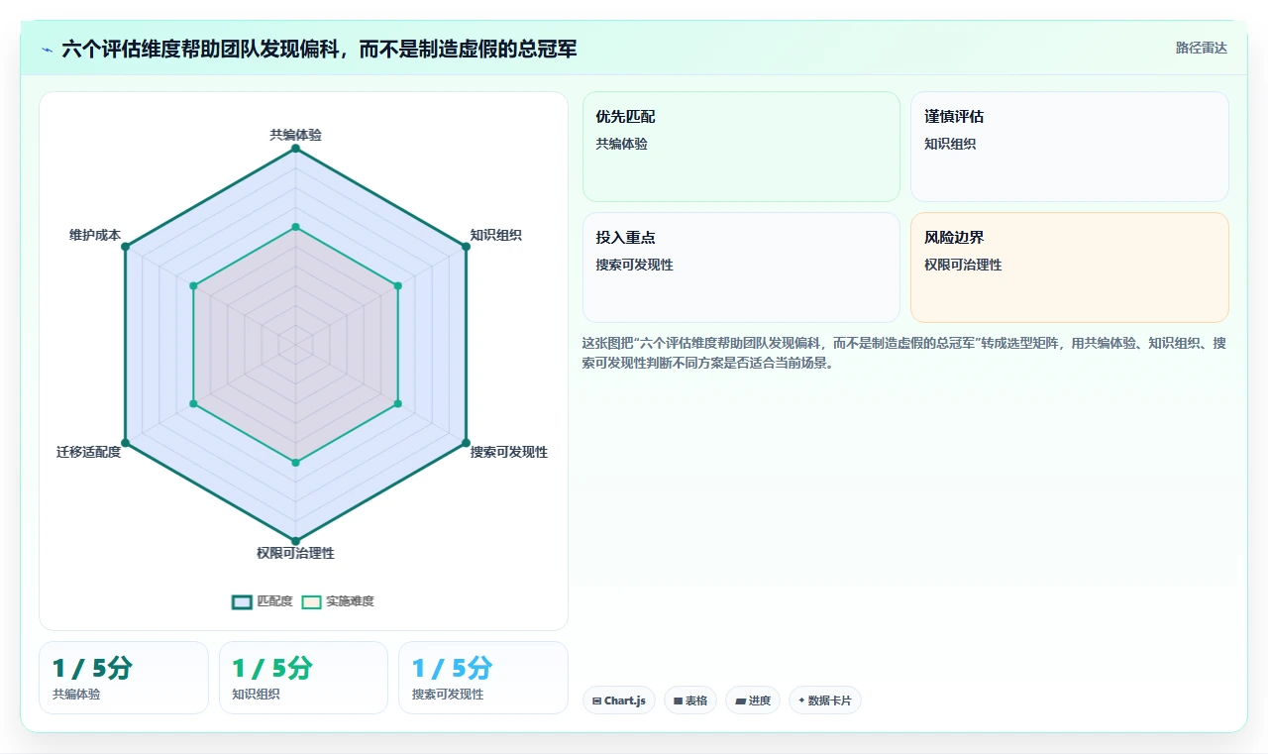The height and width of the screenshot is (754, 1268).
Task: Click the blue 1 / 5分 score for 搜索可发现性
Action: click(x=452, y=669)
